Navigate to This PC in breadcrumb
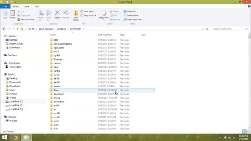This screenshot has width=251, height=141. (31, 29)
